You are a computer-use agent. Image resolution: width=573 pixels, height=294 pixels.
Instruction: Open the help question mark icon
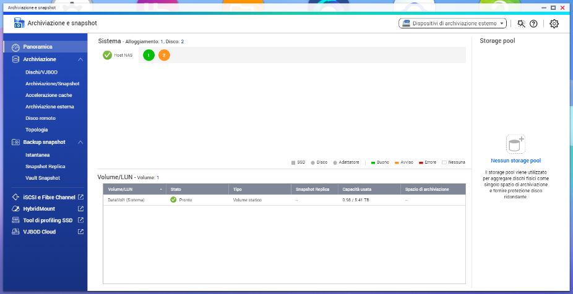click(533, 23)
